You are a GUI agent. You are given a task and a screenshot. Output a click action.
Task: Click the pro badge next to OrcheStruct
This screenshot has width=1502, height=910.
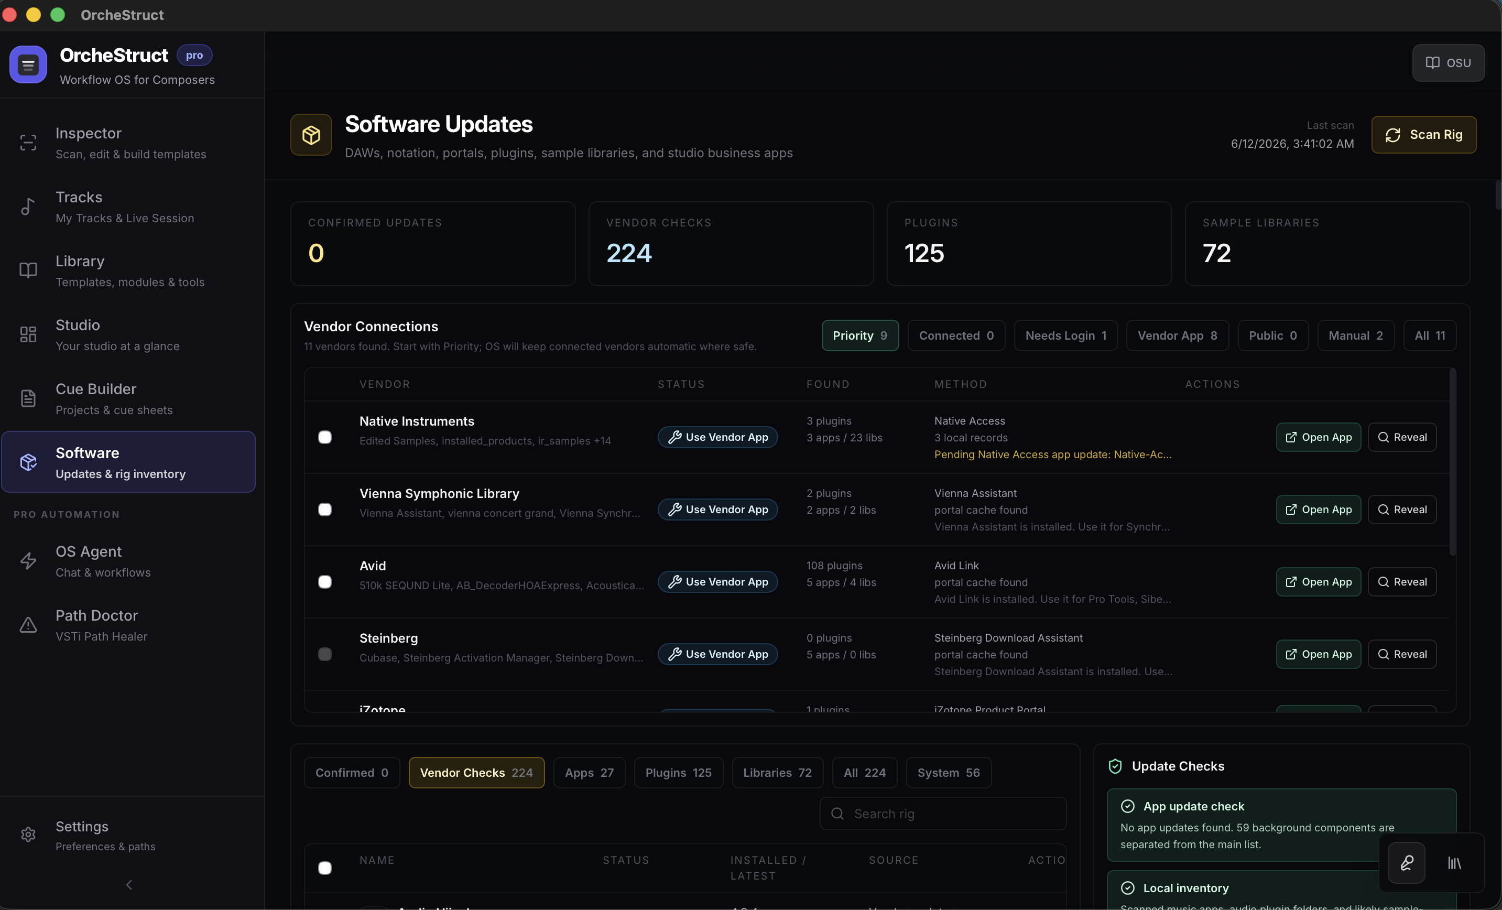(194, 55)
